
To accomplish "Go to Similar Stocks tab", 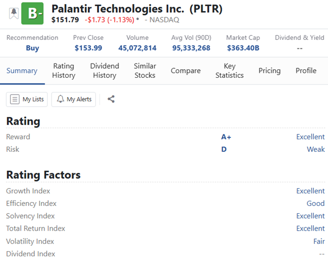I will click(x=145, y=70).
